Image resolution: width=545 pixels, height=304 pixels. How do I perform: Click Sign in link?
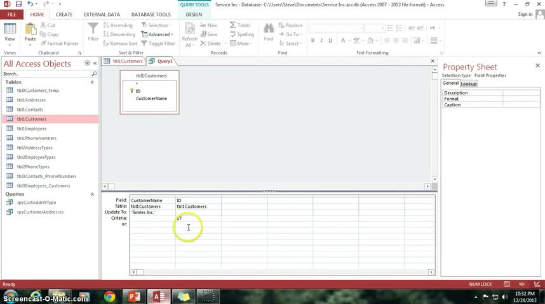(x=525, y=14)
